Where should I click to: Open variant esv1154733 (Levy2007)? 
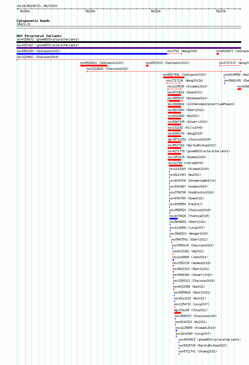pyautogui.click(x=192, y=304)
